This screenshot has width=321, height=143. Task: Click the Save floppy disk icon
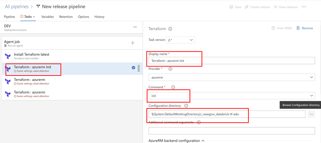(231, 7)
